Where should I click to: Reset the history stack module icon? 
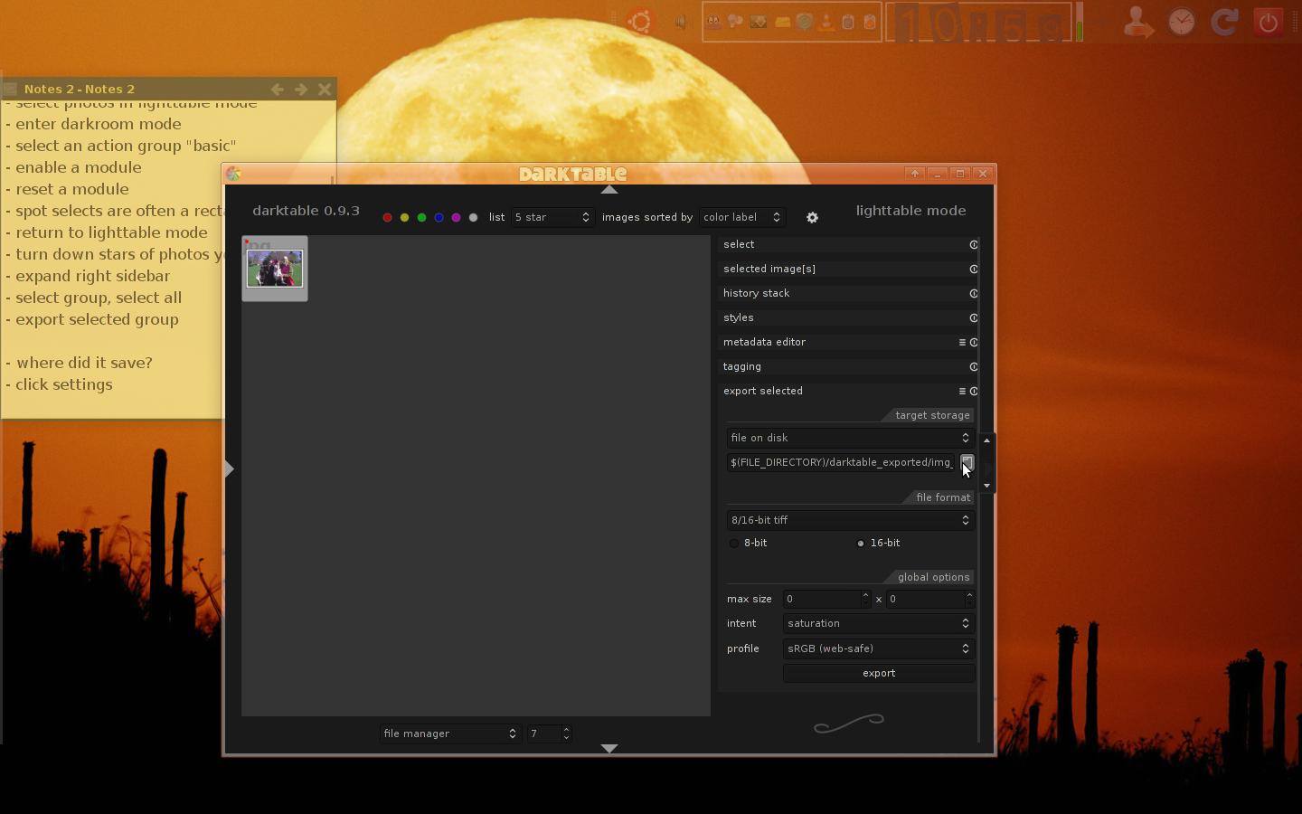tap(974, 294)
